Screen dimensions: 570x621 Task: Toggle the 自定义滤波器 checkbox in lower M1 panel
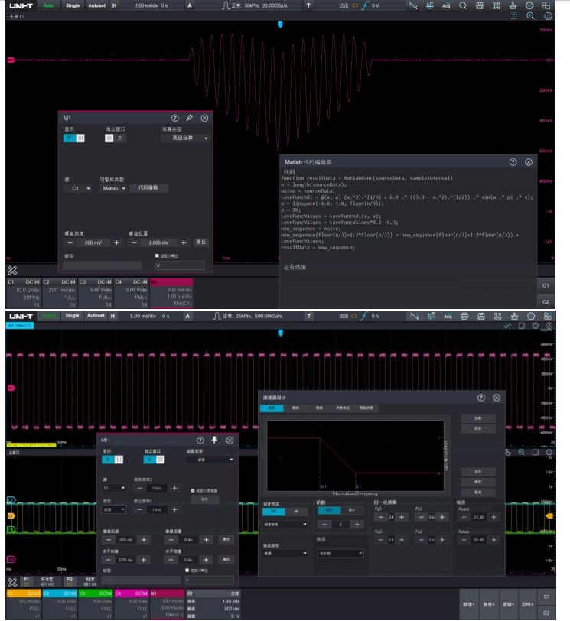tap(193, 489)
